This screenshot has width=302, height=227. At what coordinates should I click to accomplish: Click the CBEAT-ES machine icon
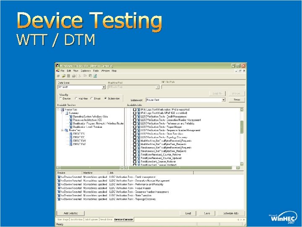pos(71,134)
